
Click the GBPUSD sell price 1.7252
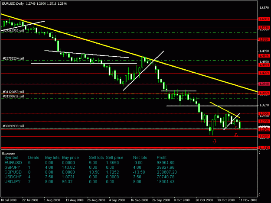tap(112, 172)
